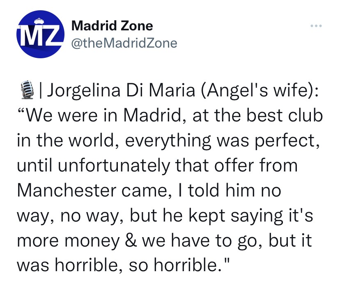
Task: Click the phrase "have to go"
Action: [223, 241]
